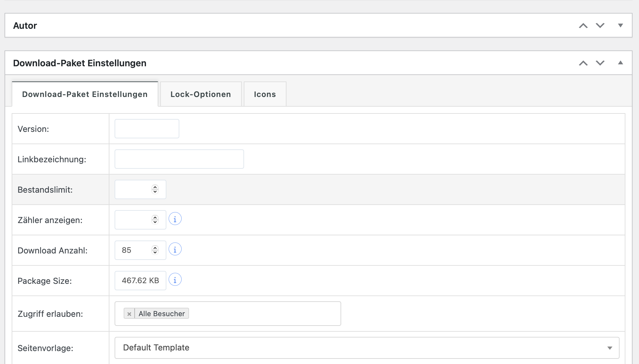The width and height of the screenshot is (639, 364).
Task: Focus the Version input field
Action: 147,129
